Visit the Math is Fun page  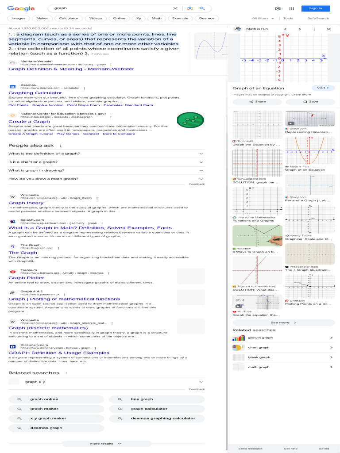323,88
